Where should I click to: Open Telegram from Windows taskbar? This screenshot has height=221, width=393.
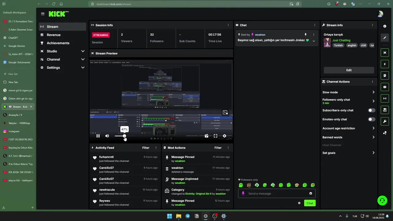188,216
